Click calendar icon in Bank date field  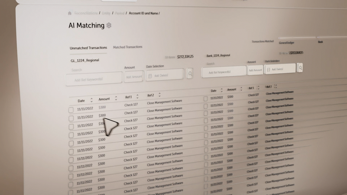pos(269,70)
